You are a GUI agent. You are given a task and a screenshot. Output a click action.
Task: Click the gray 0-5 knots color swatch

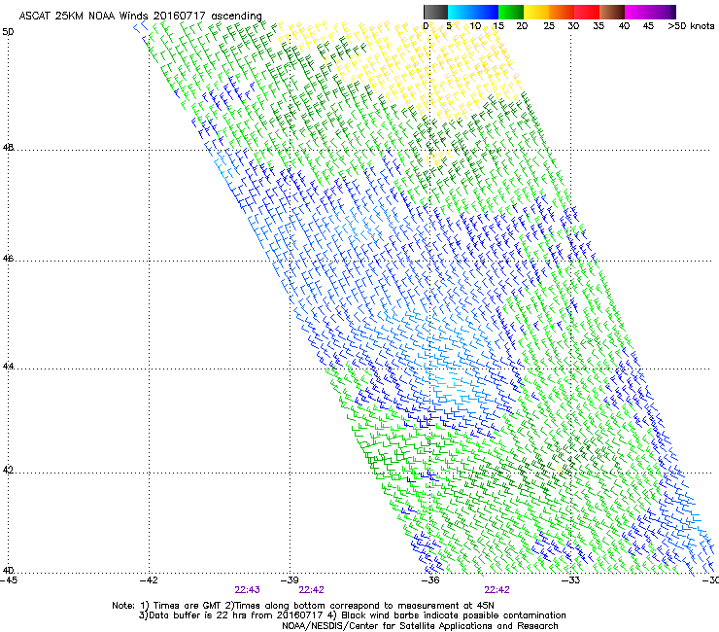click(435, 12)
